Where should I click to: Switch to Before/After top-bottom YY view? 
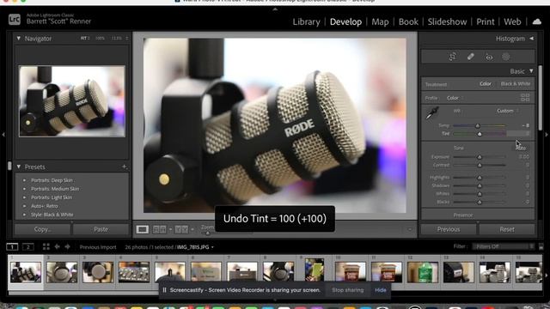181,229
